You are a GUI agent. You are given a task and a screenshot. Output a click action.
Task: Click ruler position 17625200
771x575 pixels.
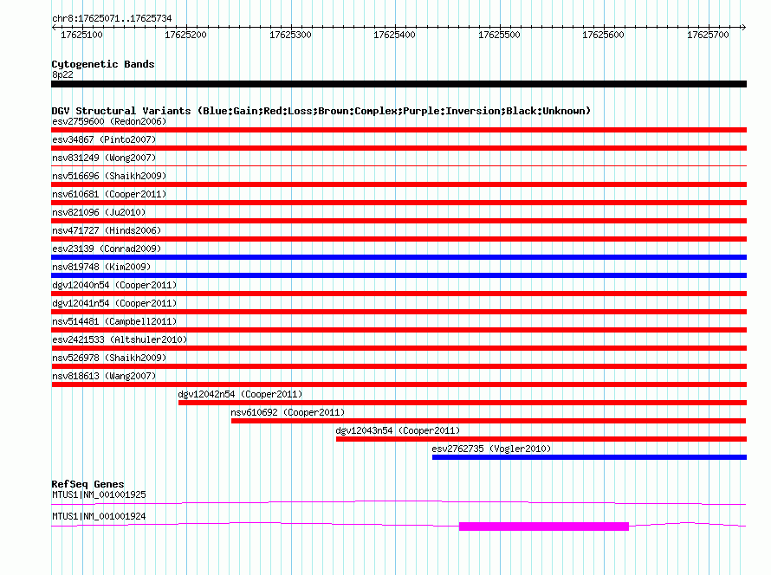point(186,35)
